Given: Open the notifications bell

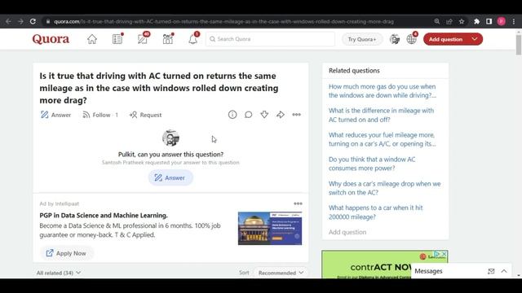Looking at the screenshot, I should pos(193,39).
